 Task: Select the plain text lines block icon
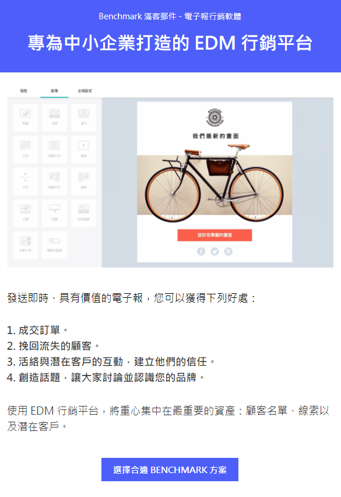(25, 150)
